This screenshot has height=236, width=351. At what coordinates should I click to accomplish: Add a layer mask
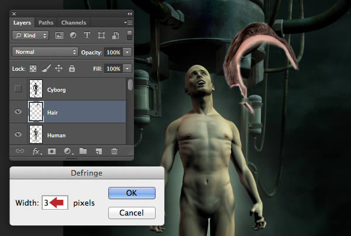[x=51, y=151]
